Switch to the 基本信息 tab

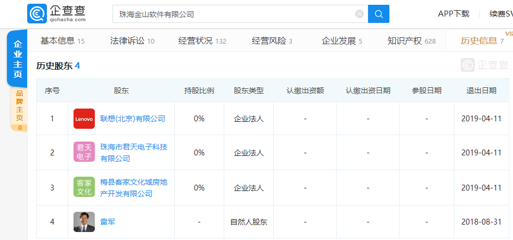[x=62, y=41]
